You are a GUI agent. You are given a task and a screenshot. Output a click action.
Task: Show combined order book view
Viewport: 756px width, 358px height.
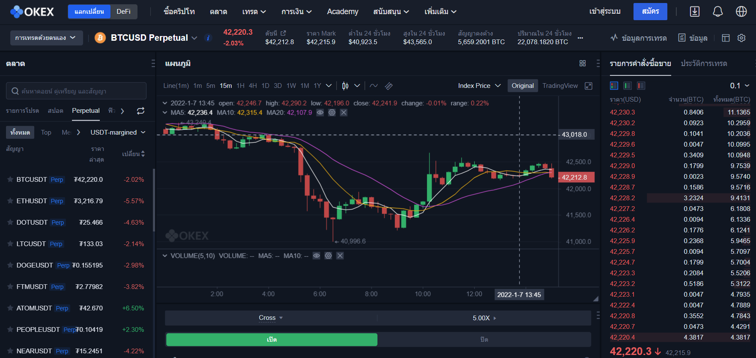coord(614,86)
